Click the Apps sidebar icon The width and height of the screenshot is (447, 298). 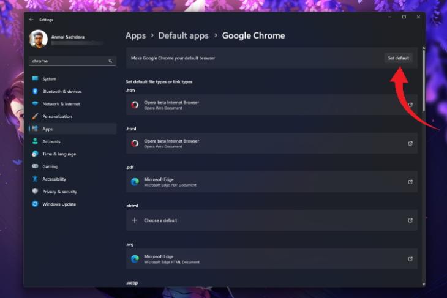coord(35,129)
